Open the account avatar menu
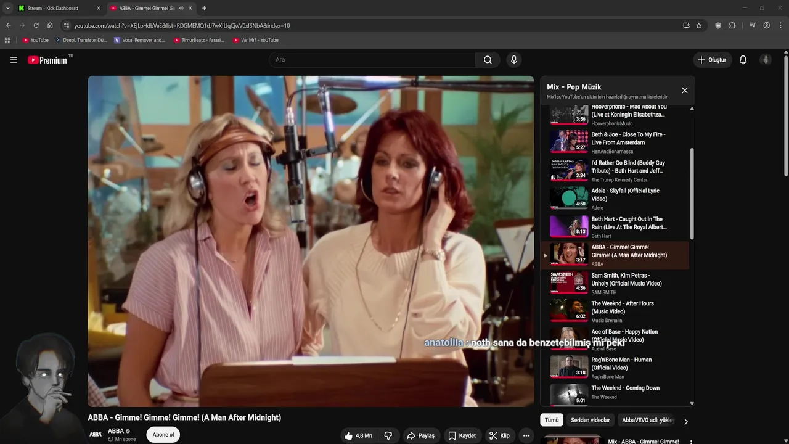The height and width of the screenshot is (444, 789). tap(766, 60)
